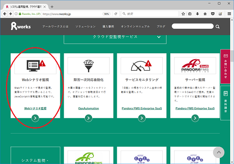The width and height of the screenshot is (234, 164).
Task: Expand the クラウド型監視サービス dropdown
Action: pyautogui.click(x=115, y=39)
